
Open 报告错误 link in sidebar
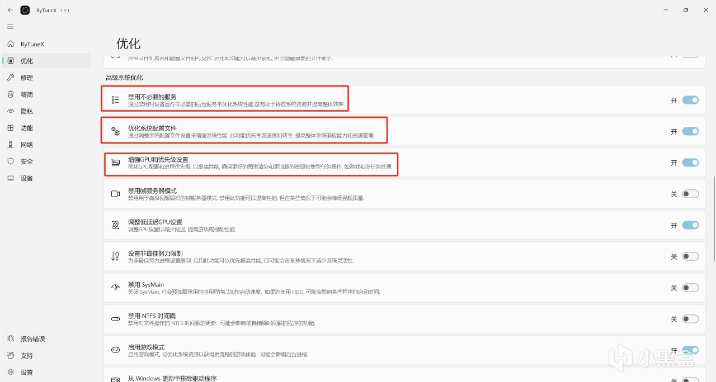tap(46, 338)
